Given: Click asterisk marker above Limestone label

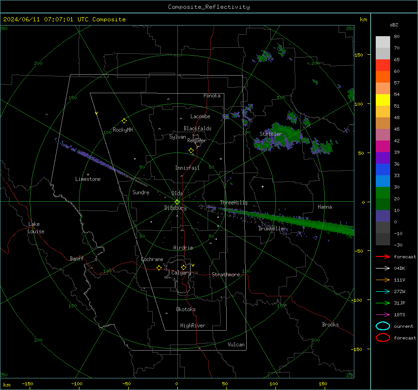Looking at the screenshot, I should pos(88,175).
